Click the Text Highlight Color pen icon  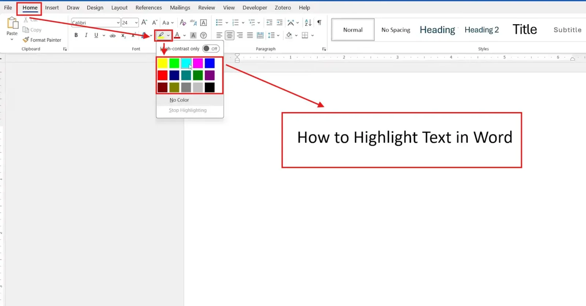coord(161,35)
